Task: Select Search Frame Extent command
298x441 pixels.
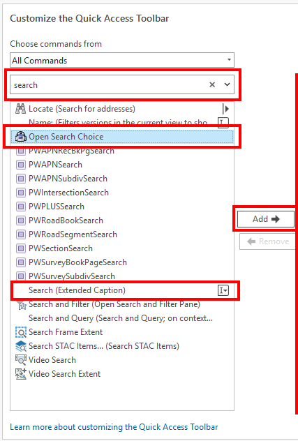Action: [122, 332]
